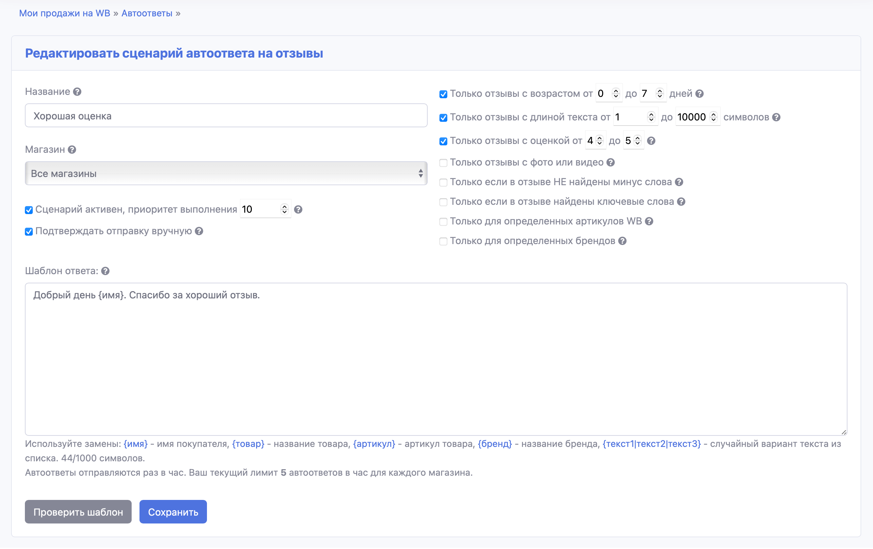Click inside the Хорошая оценка name field
873x549 pixels.
click(x=226, y=116)
